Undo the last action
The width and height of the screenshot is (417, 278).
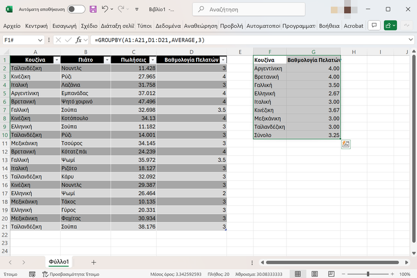(x=105, y=9)
